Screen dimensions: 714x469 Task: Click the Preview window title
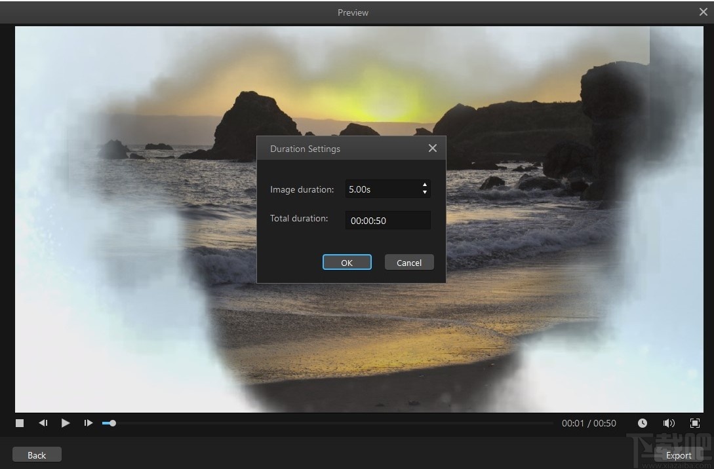pyautogui.click(x=353, y=12)
